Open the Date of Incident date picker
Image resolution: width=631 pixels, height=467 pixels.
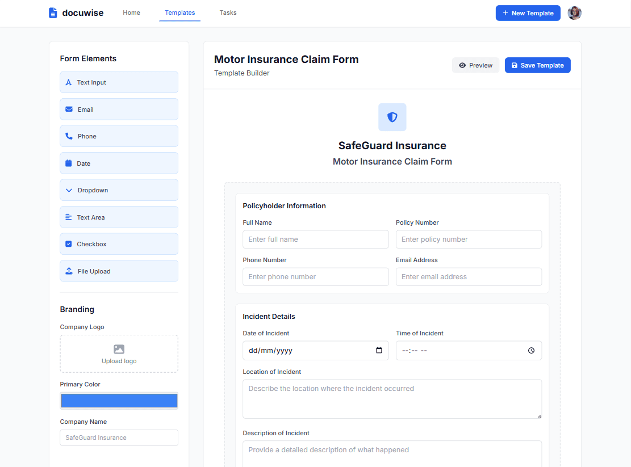tap(379, 350)
